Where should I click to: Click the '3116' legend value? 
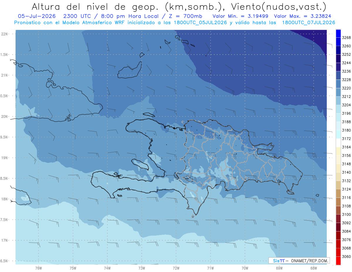[x=346, y=198]
